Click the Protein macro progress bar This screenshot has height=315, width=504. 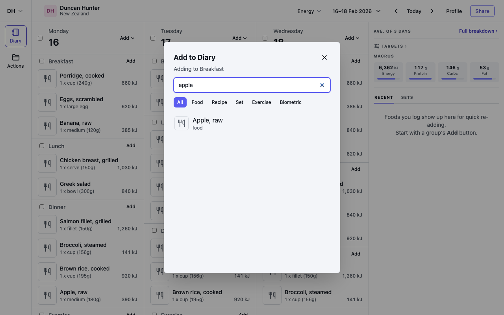pos(421,79)
